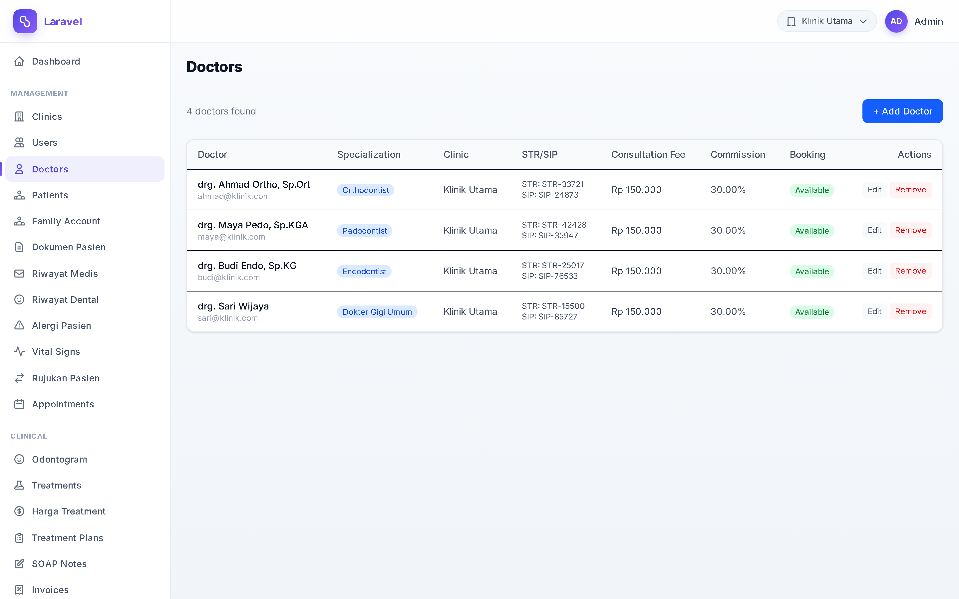959x599 pixels.
Task: Click '4 doctors found' text
Action: click(221, 111)
